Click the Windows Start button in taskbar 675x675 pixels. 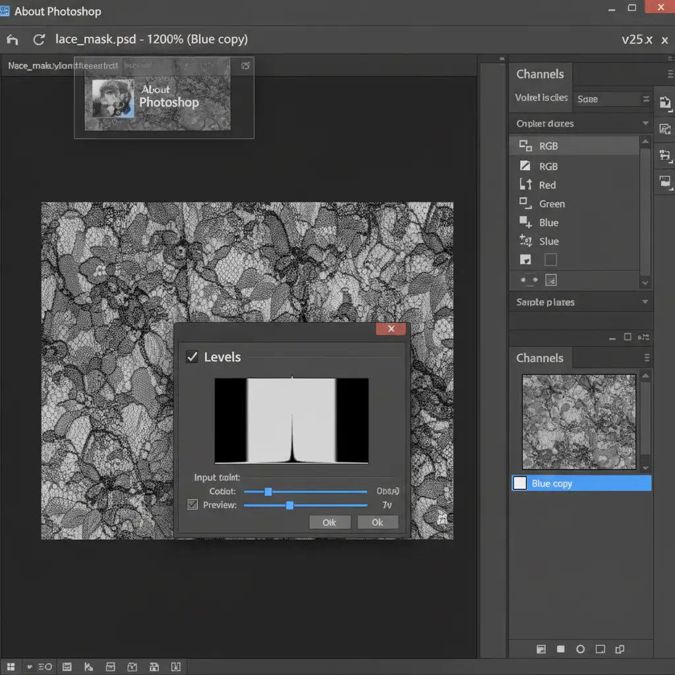coord(11,667)
